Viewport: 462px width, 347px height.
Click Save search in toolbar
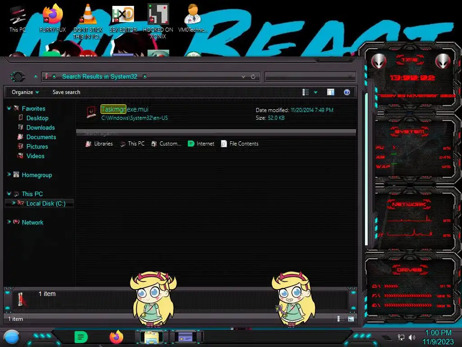click(x=66, y=92)
